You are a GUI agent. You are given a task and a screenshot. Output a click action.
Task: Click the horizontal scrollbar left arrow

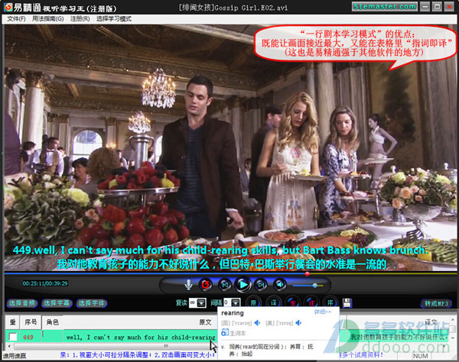click(x=9, y=346)
